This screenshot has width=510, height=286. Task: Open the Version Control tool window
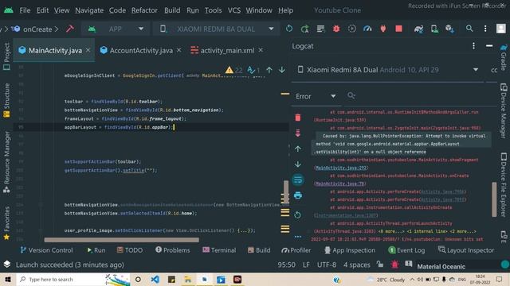(x=46, y=250)
